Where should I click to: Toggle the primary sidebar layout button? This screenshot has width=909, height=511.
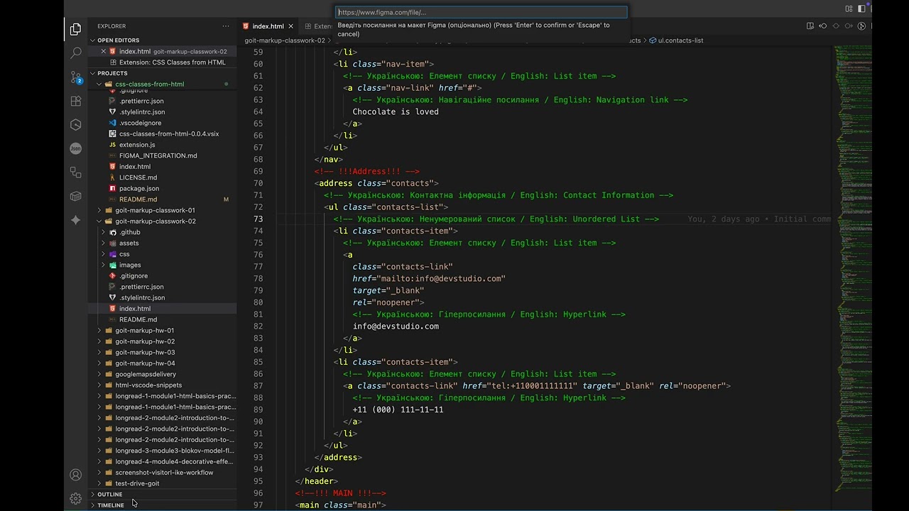click(x=862, y=9)
